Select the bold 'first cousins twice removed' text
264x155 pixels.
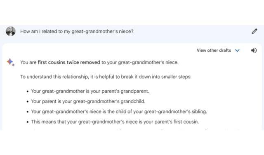pos(69,62)
